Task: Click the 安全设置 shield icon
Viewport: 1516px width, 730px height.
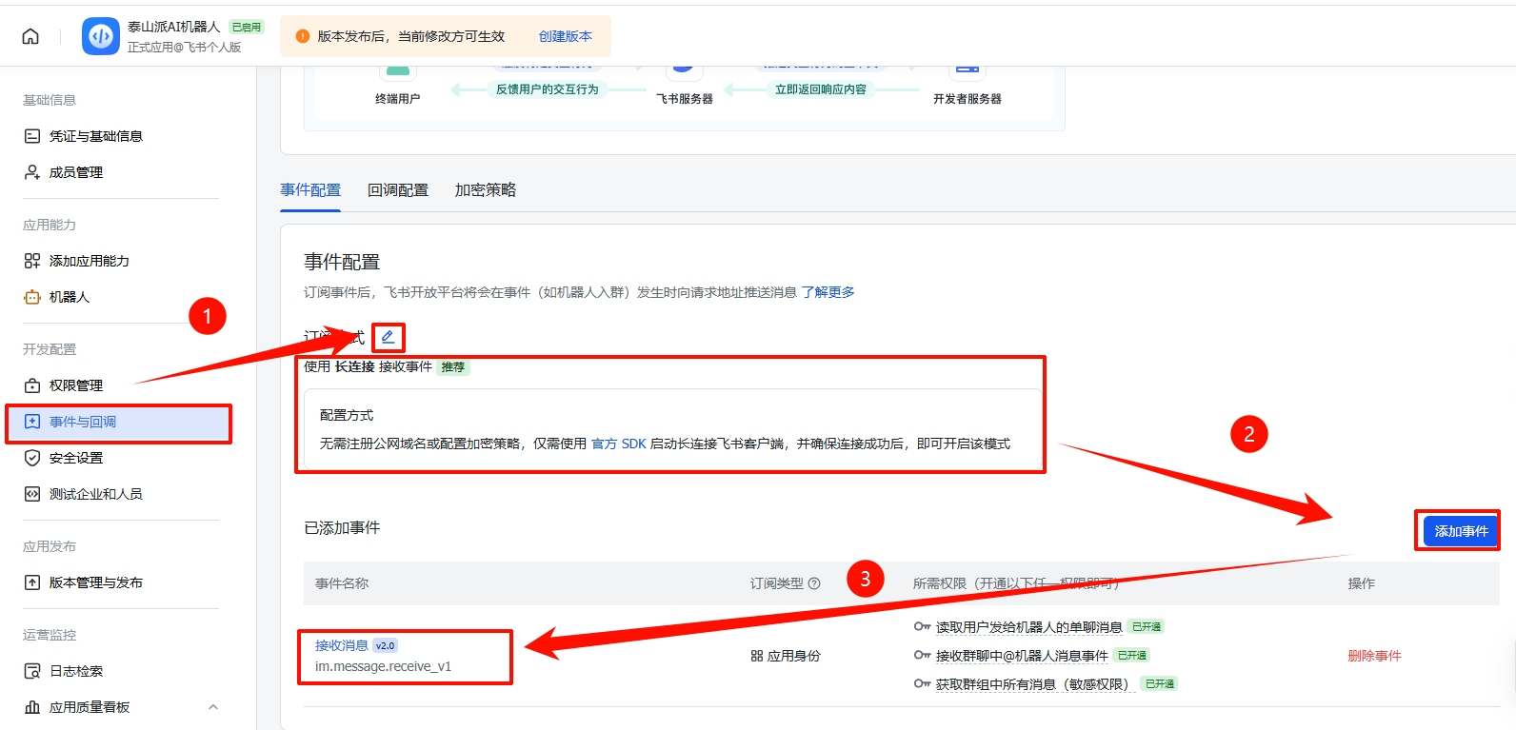Action: click(32, 458)
